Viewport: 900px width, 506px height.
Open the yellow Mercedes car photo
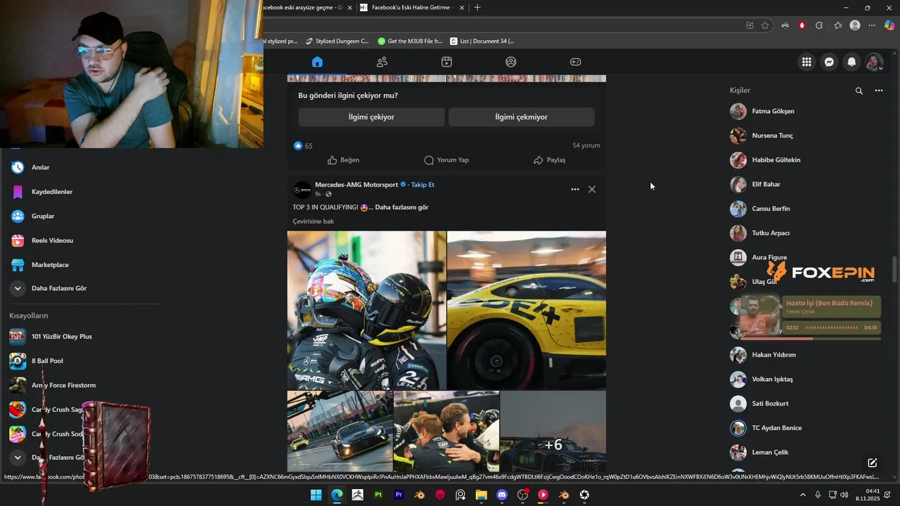[x=527, y=310]
